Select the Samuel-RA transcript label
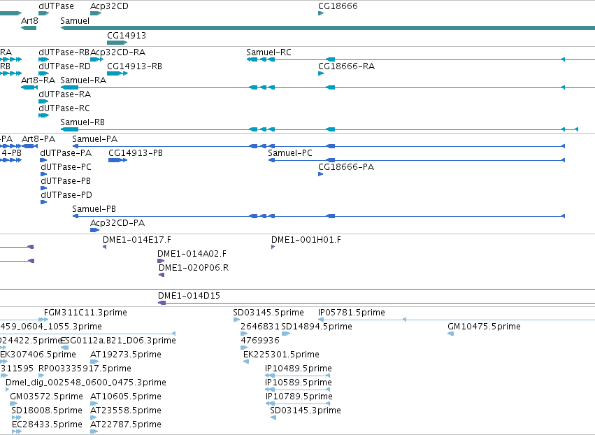The height and width of the screenshot is (435, 595). click(x=83, y=80)
